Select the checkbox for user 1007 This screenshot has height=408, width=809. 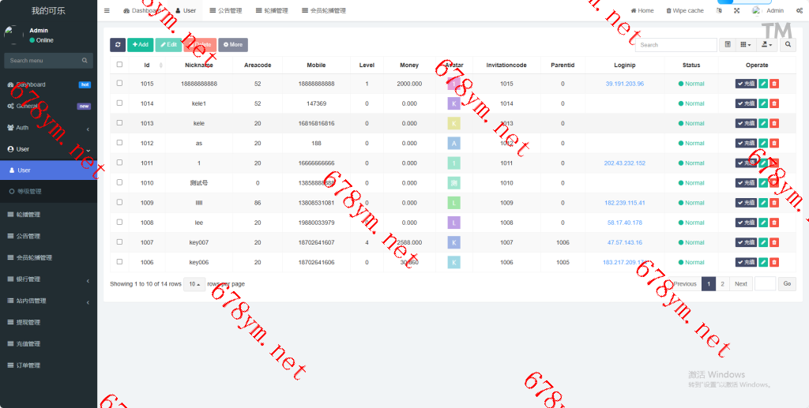[x=119, y=242]
